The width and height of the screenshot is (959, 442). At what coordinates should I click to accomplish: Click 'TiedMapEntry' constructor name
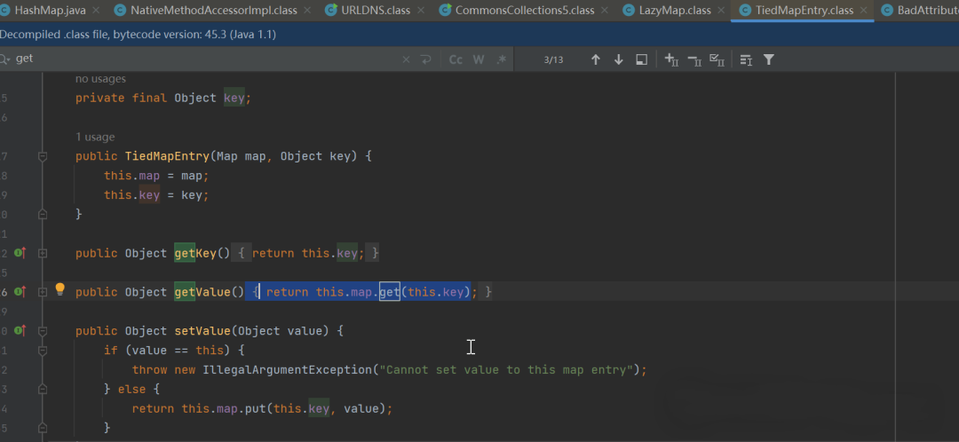point(167,156)
